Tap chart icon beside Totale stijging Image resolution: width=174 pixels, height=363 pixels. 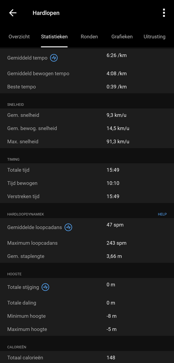pos(45,287)
